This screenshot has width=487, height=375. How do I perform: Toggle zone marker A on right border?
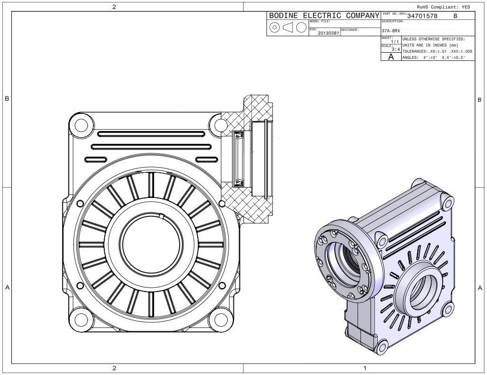[479, 287]
